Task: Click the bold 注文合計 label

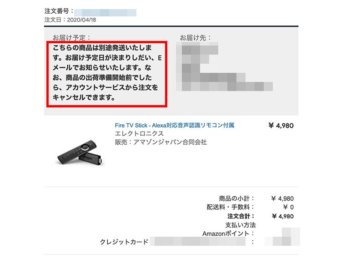Action: point(241,216)
